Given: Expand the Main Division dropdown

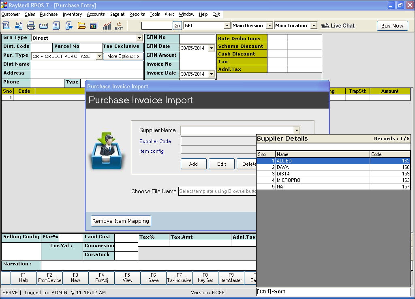Looking at the screenshot, I should [x=270, y=26].
